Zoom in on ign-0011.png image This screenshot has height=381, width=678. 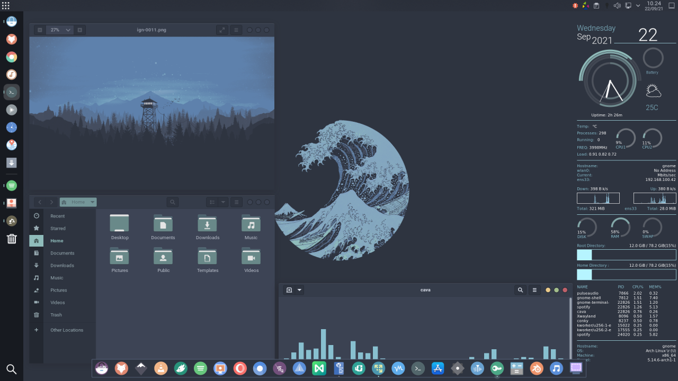tap(80, 30)
